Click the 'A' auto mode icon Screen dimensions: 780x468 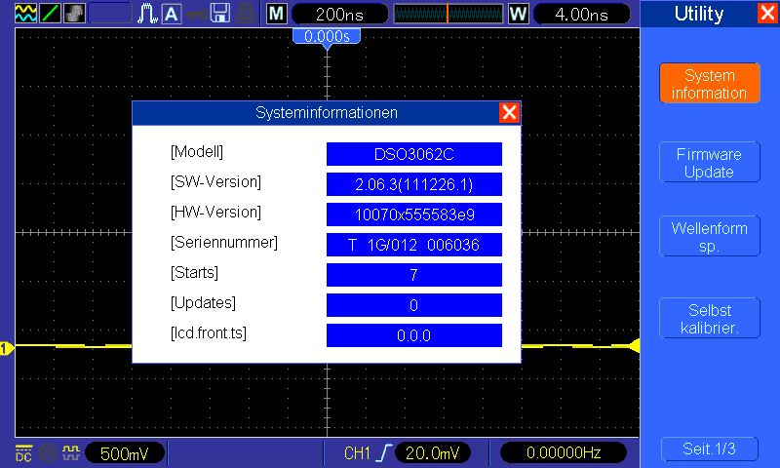(x=172, y=14)
